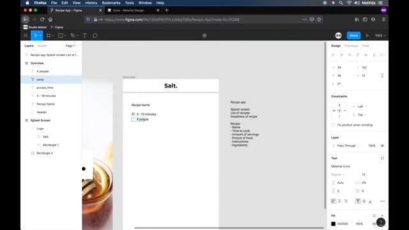The image size is (409, 230).
Task: Open the History menu in menu bar
Action: click(91, 3)
